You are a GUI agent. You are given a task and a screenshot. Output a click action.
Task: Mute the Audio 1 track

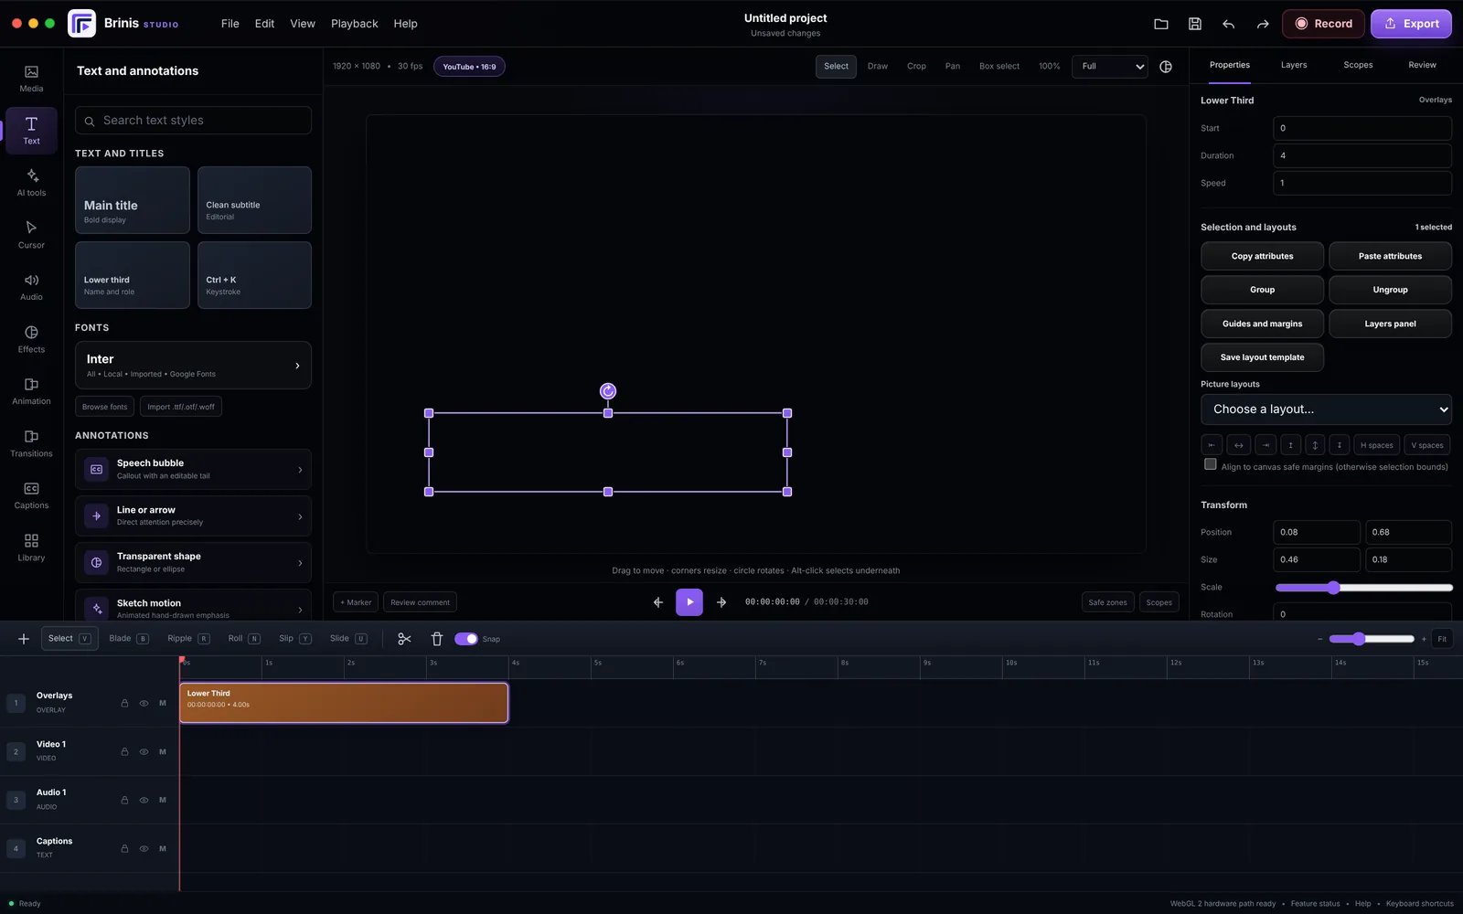[x=163, y=800]
